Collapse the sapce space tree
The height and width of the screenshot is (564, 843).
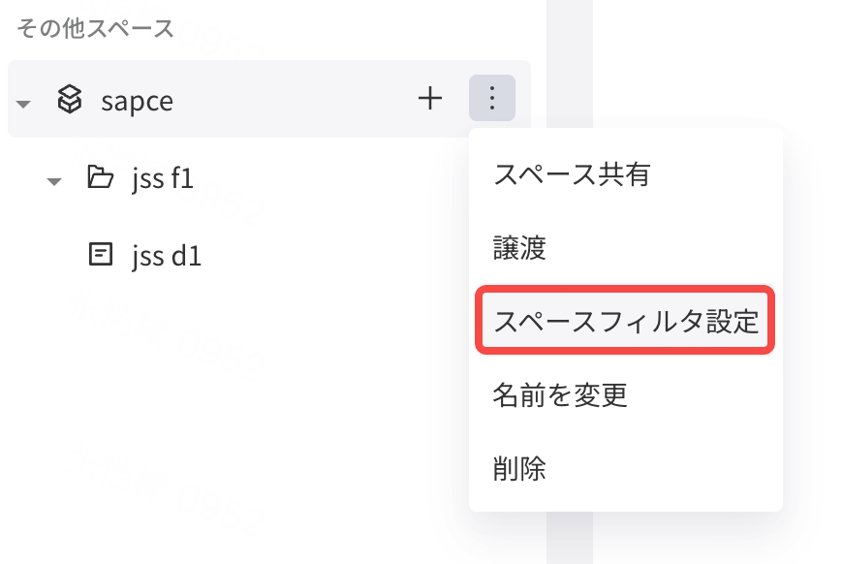tap(23, 104)
